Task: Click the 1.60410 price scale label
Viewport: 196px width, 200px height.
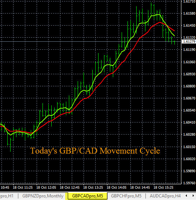Action: coord(189,122)
